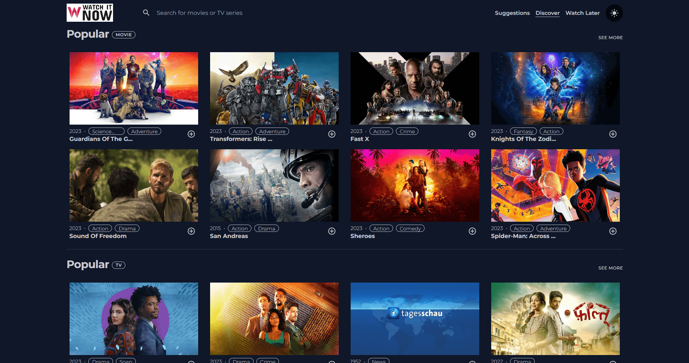Click the TV badge next to Popular

(118, 265)
